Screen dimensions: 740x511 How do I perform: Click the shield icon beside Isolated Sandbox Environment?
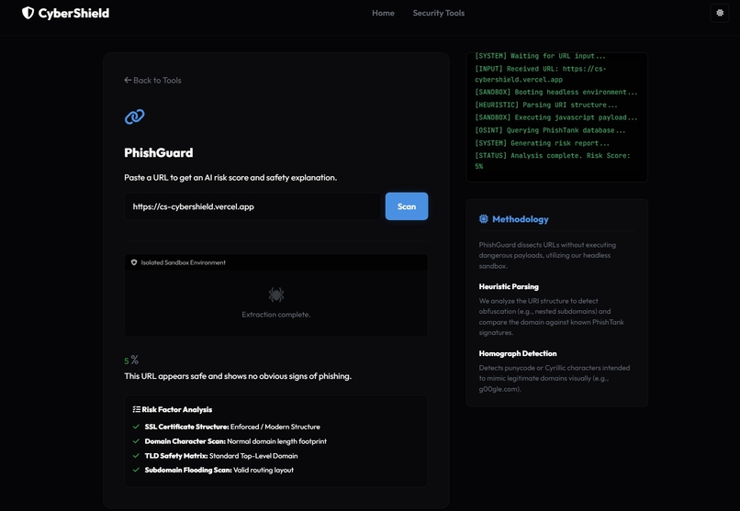click(x=134, y=262)
